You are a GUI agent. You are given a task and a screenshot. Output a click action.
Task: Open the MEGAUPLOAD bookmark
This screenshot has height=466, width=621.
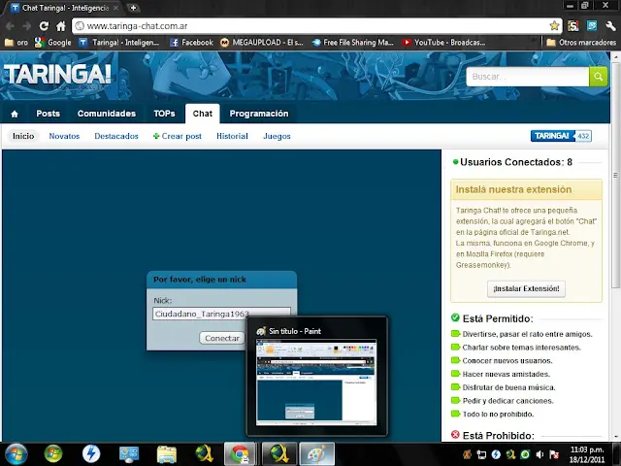click(x=262, y=43)
